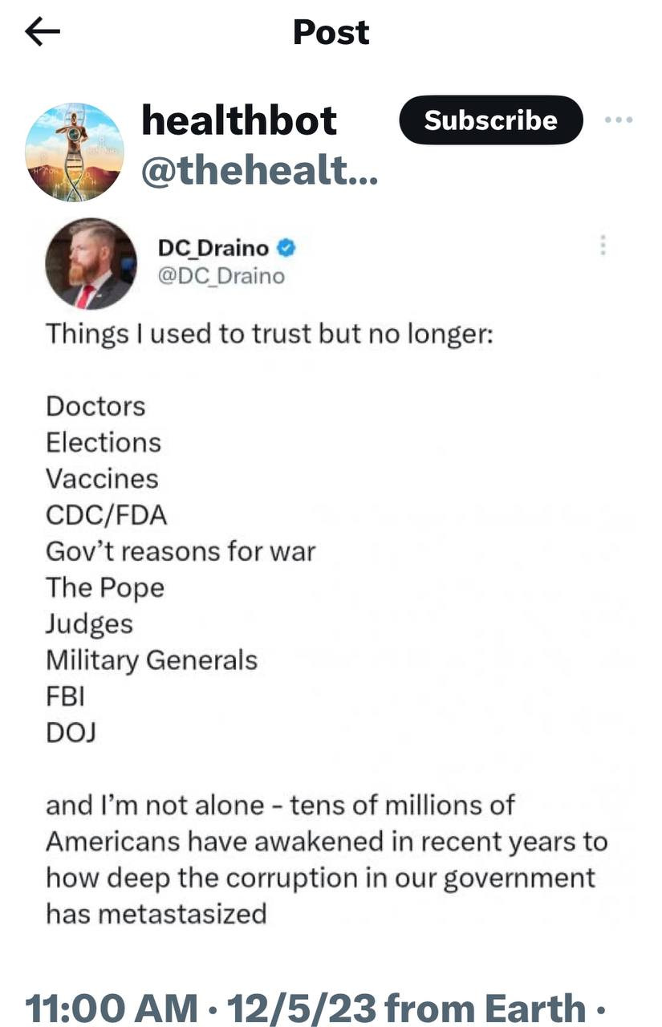Image resolution: width=662 pixels, height=1027 pixels.
Task: Open healthbot's profile picture
Action: [75, 152]
